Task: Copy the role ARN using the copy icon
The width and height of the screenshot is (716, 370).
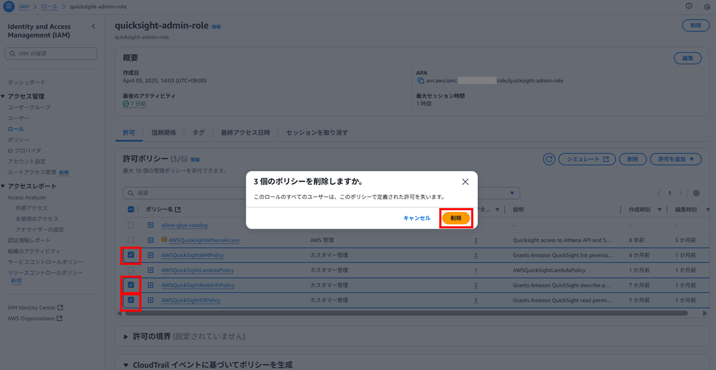Action: (x=421, y=80)
